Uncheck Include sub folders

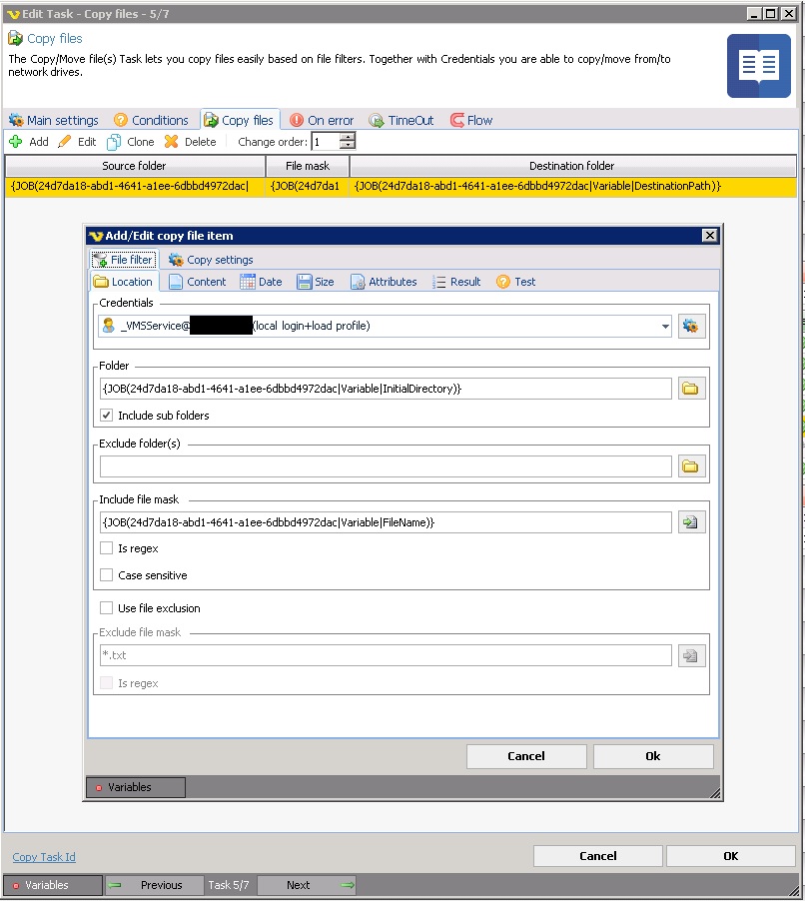click(107, 416)
